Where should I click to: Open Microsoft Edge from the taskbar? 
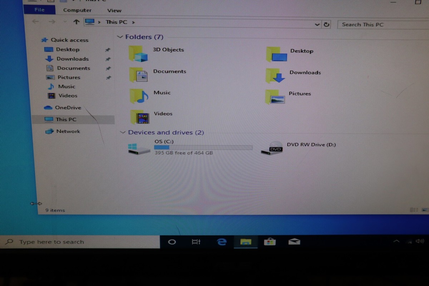pyautogui.click(x=222, y=242)
